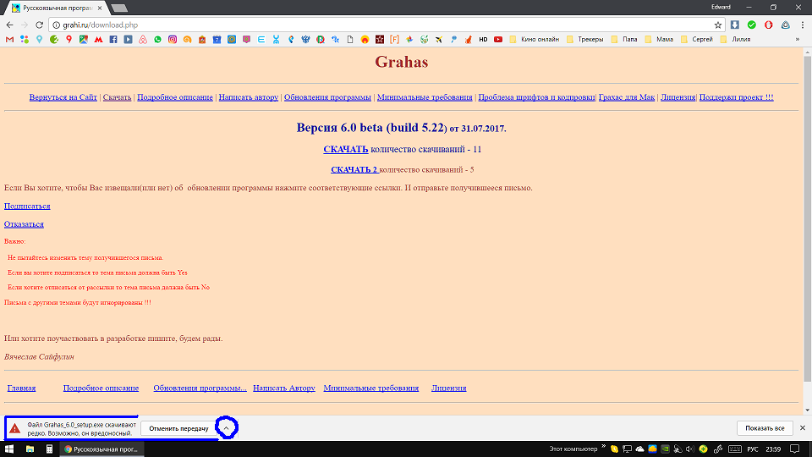Click the Отказаться link

pyautogui.click(x=24, y=223)
